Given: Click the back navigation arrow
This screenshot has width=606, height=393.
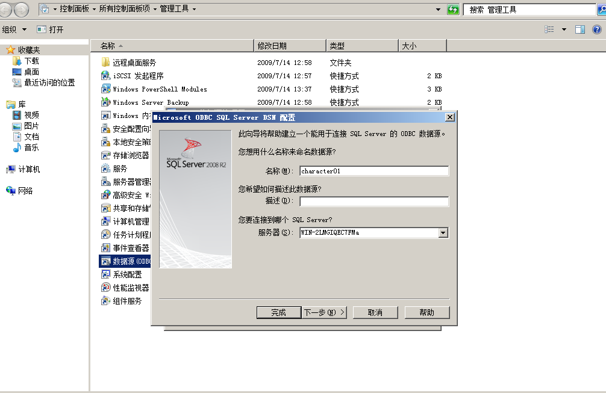Looking at the screenshot, I should click(5, 10).
